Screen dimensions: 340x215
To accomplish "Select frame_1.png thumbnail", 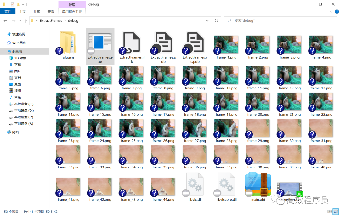I will [226, 44].
